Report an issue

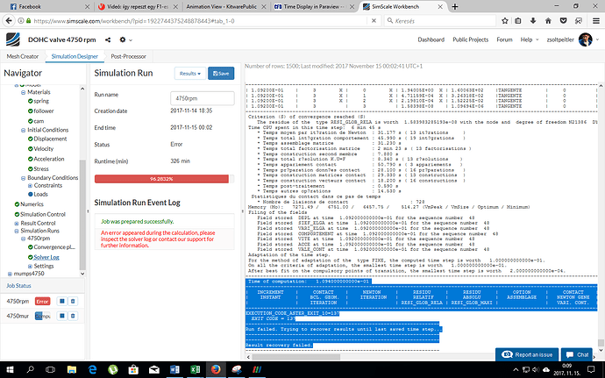(x=527, y=354)
